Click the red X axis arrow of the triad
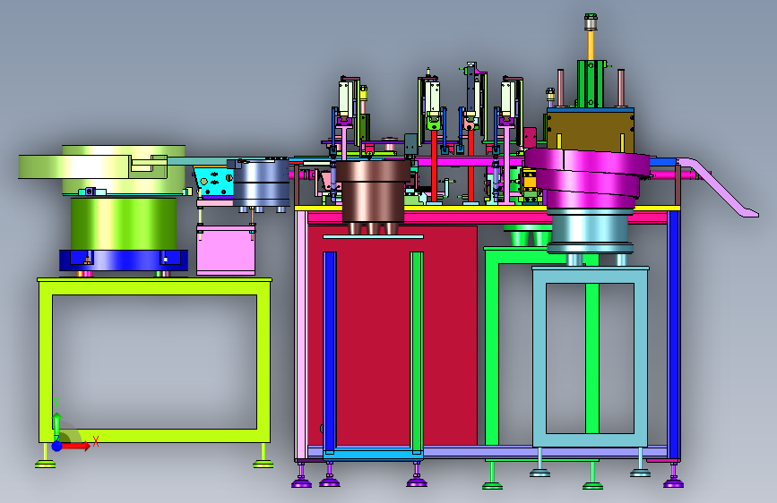This screenshot has height=503, width=777. point(76,446)
